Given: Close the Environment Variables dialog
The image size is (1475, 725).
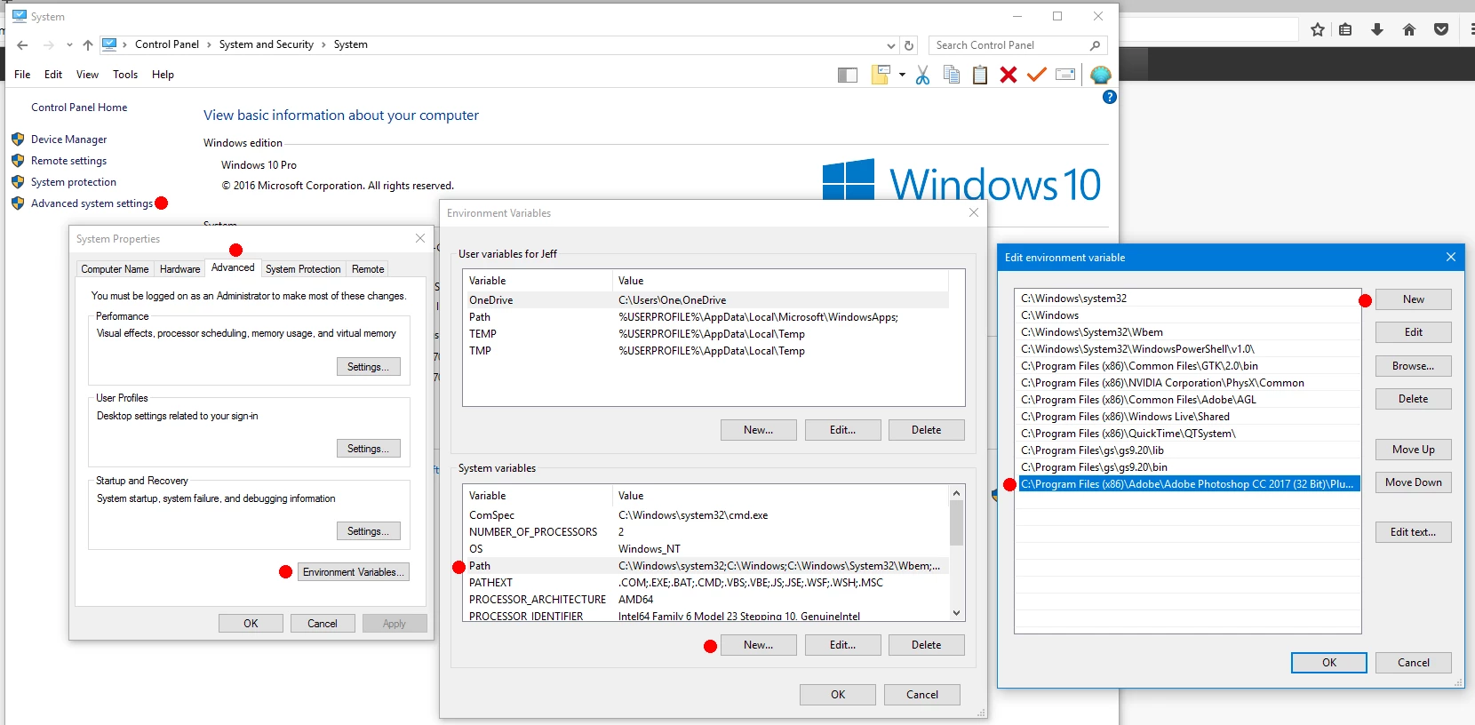Looking at the screenshot, I should pos(974,212).
